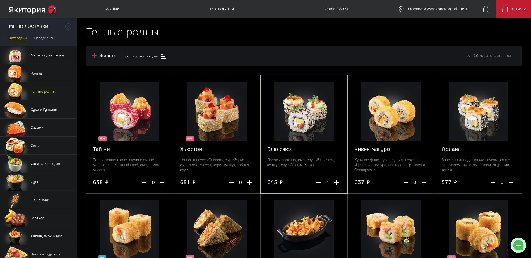The image size is (531, 258).
Task: Open the АКЦИИ menu item
Action: [x=113, y=9]
